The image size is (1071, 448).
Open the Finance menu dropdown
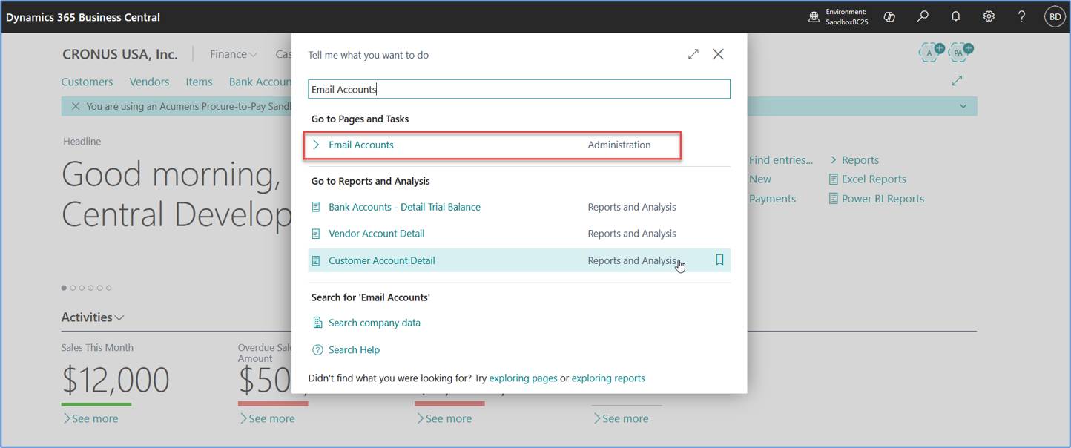coord(233,54)
